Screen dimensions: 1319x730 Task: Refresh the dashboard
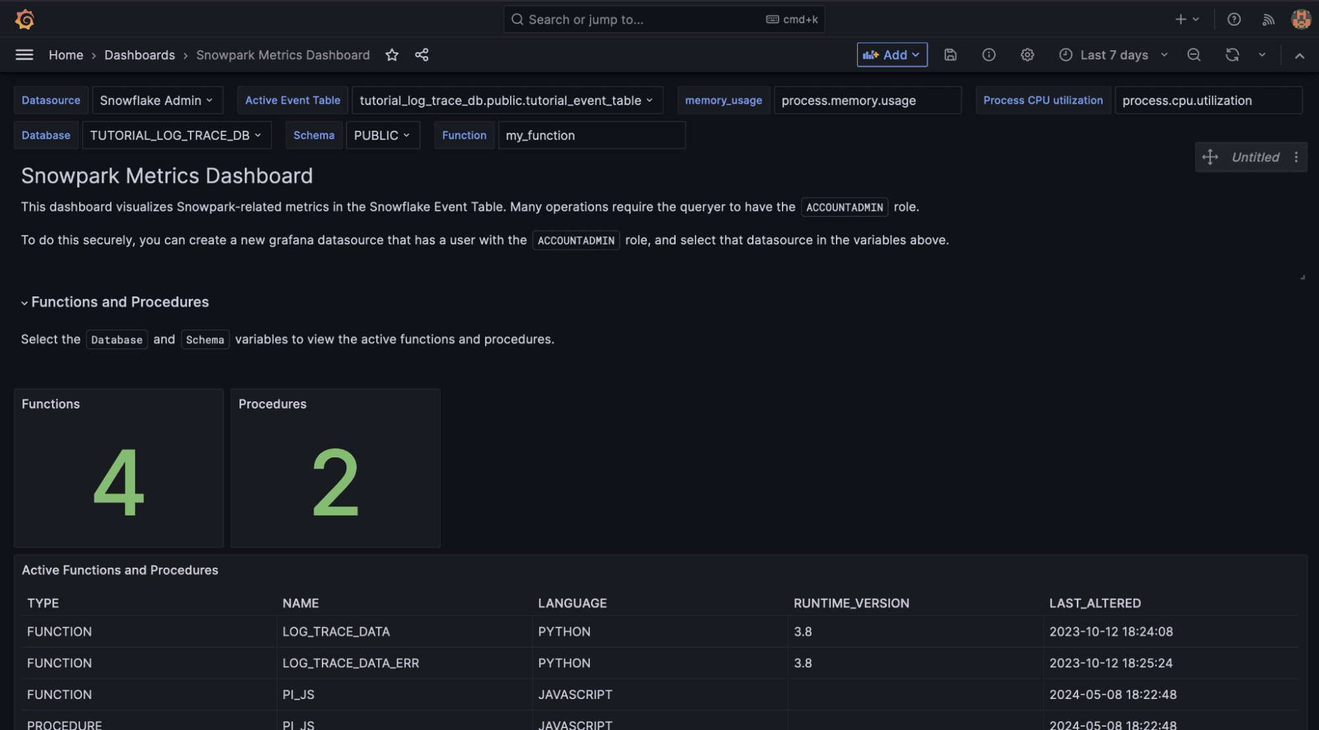[x=1232, y=55]
